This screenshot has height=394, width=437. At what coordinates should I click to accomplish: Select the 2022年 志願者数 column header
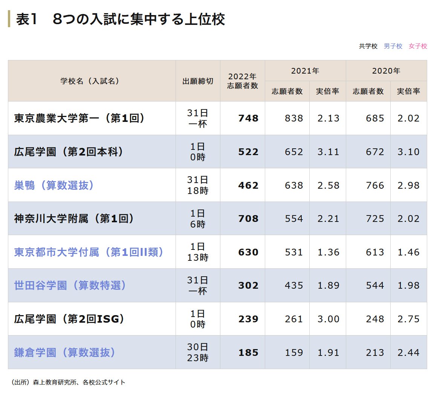coord(243,81)
